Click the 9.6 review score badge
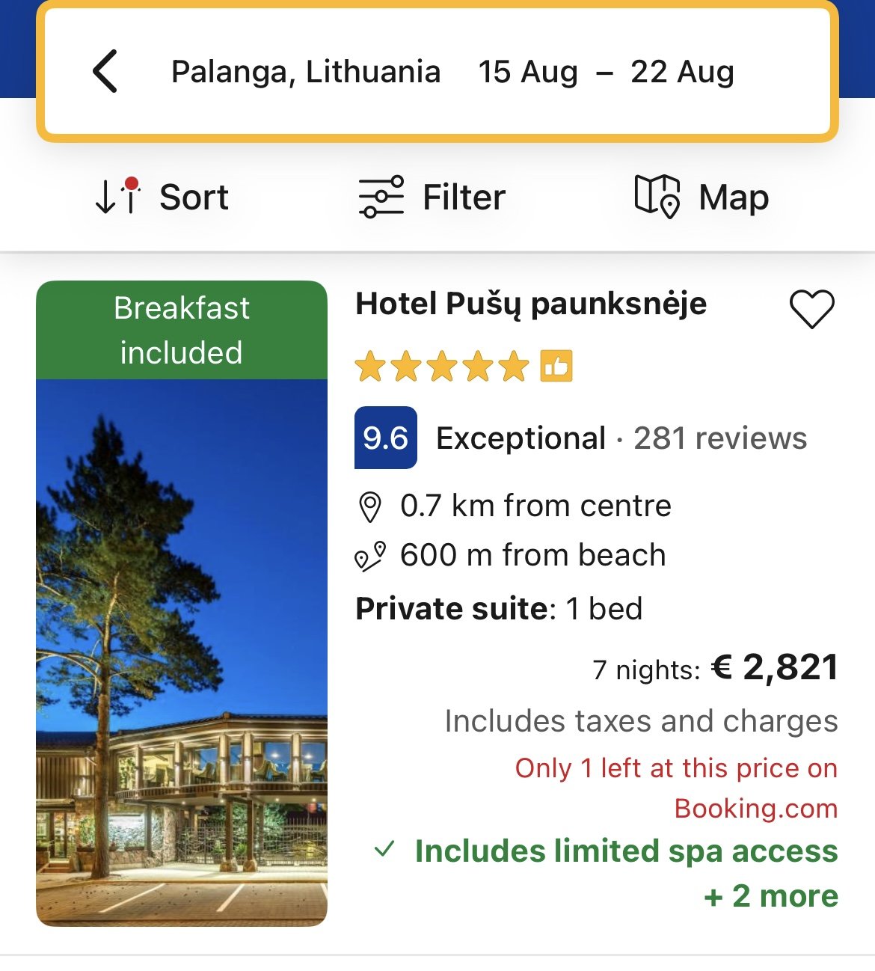 coord(385,438)
